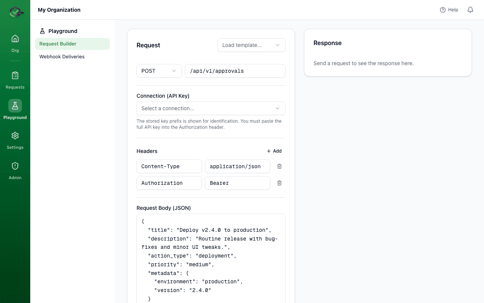
Task: Click the organization logo in top-left corner
Action: 15,12
